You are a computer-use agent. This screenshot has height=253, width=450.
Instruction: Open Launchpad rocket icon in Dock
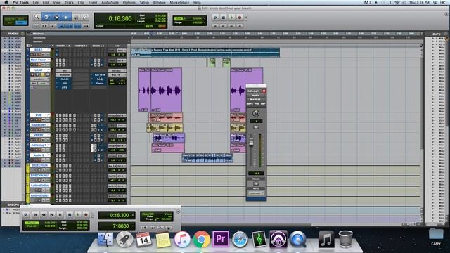tap(124, 239)
